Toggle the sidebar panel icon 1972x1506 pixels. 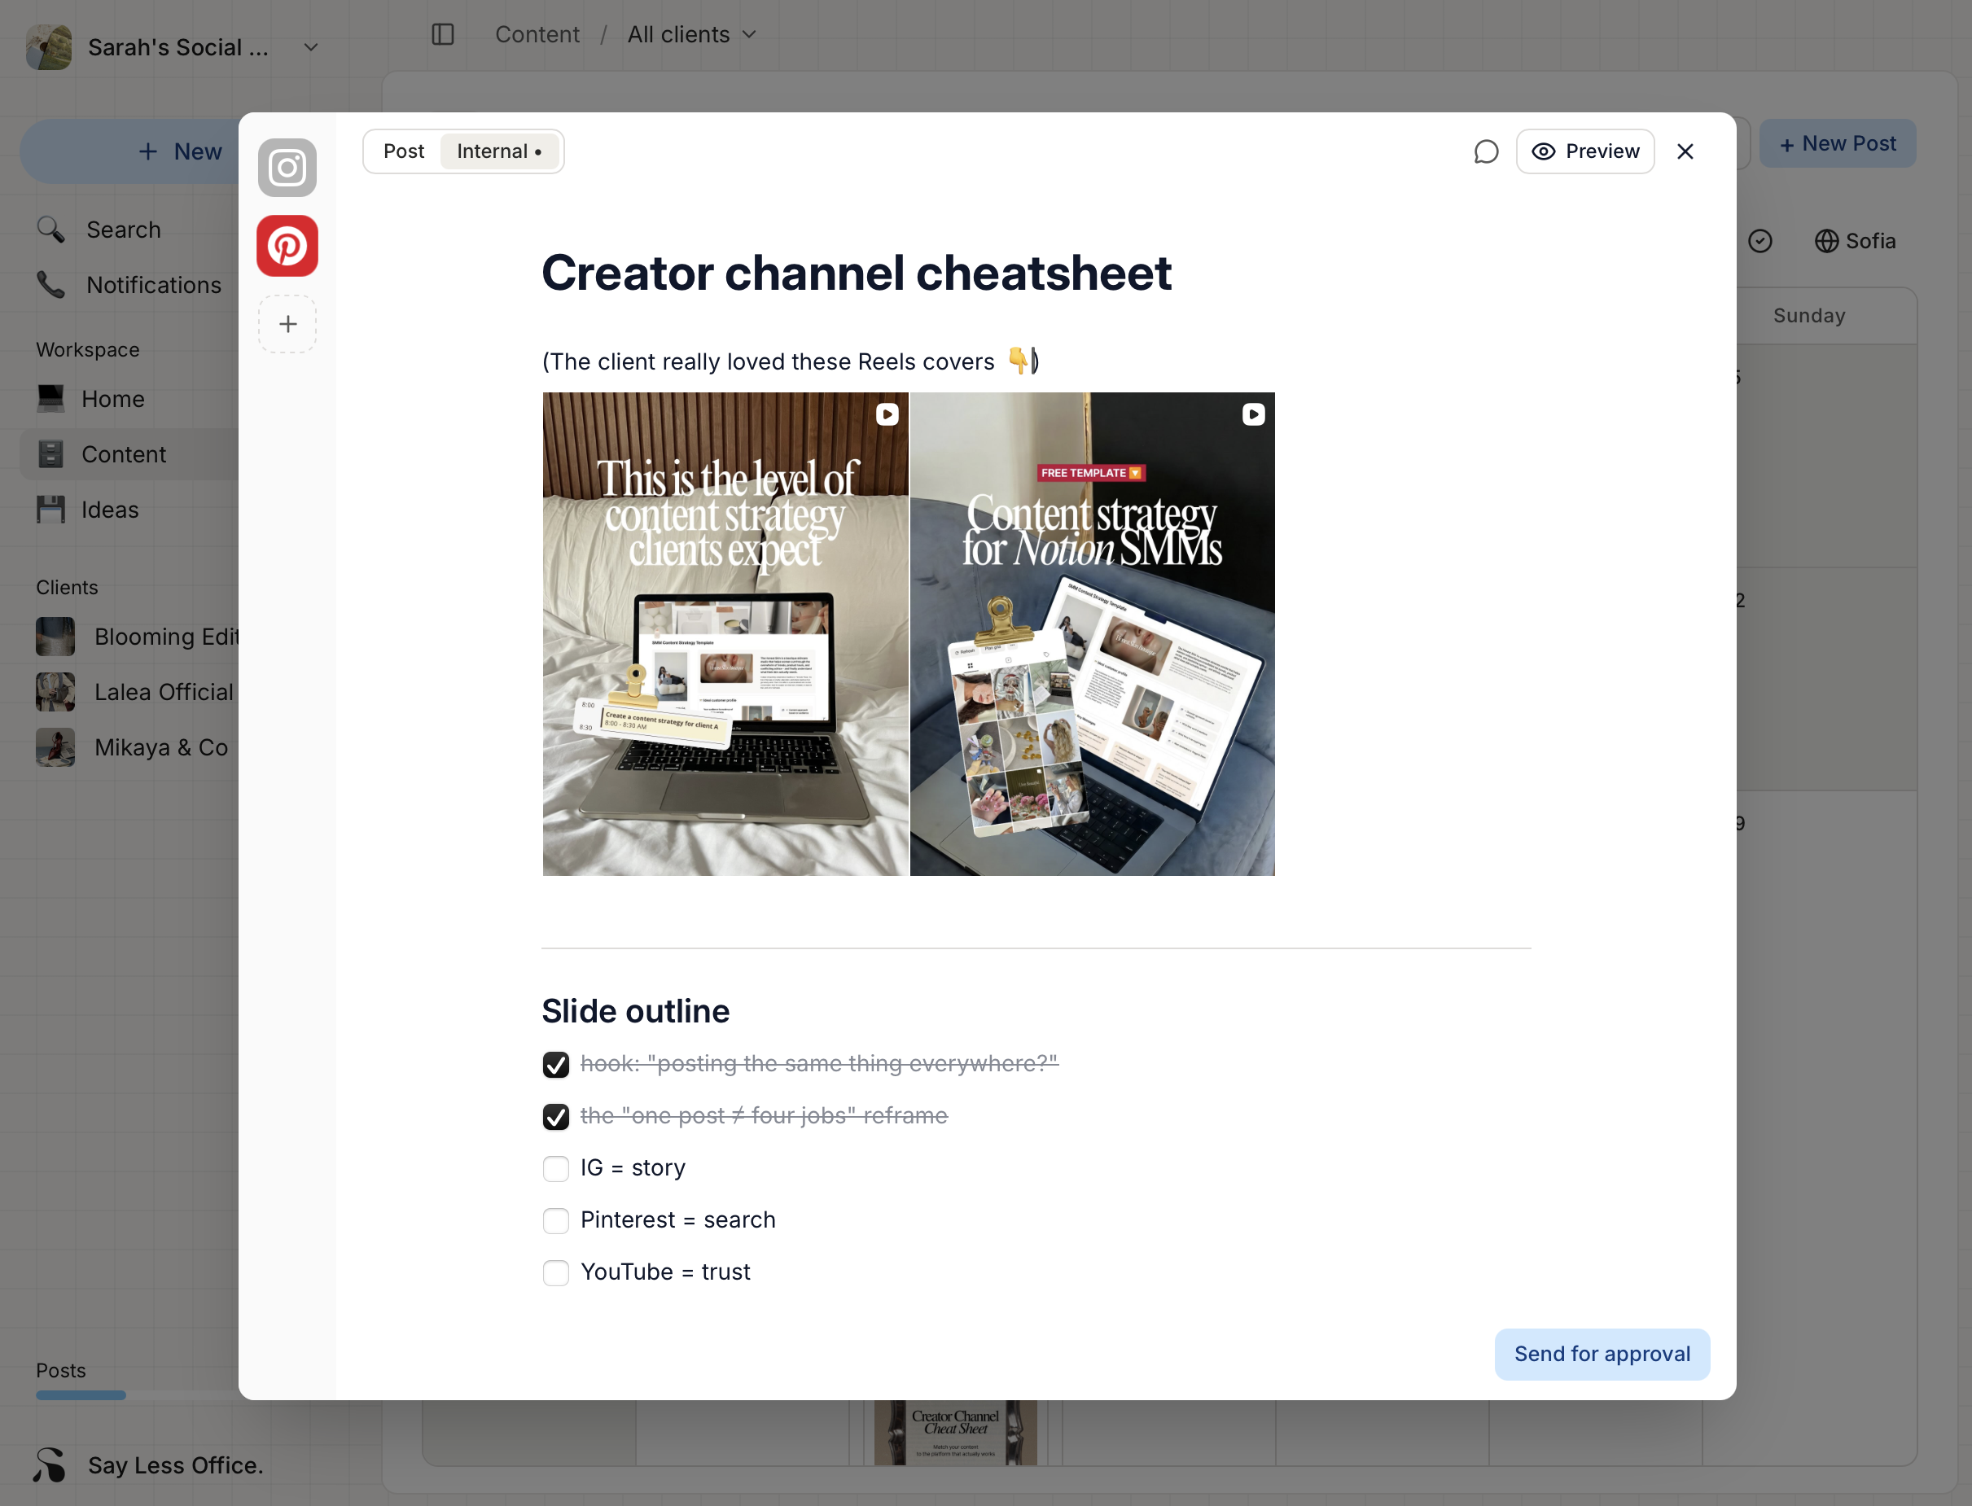pos(443,34)
